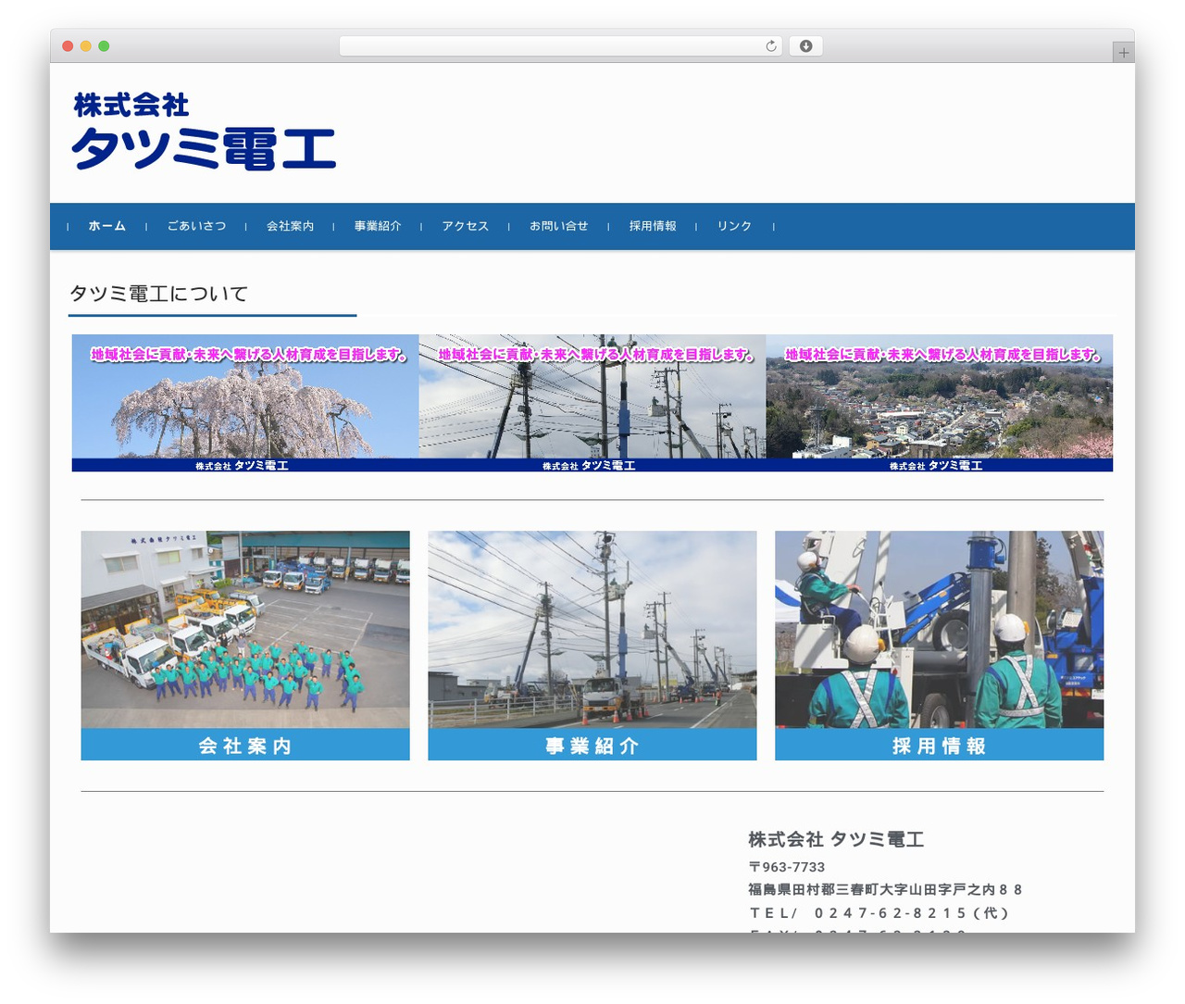Click the 採用情報 blue button under photo
The image size is (1185, 1004).
click(x=939, y=745)
